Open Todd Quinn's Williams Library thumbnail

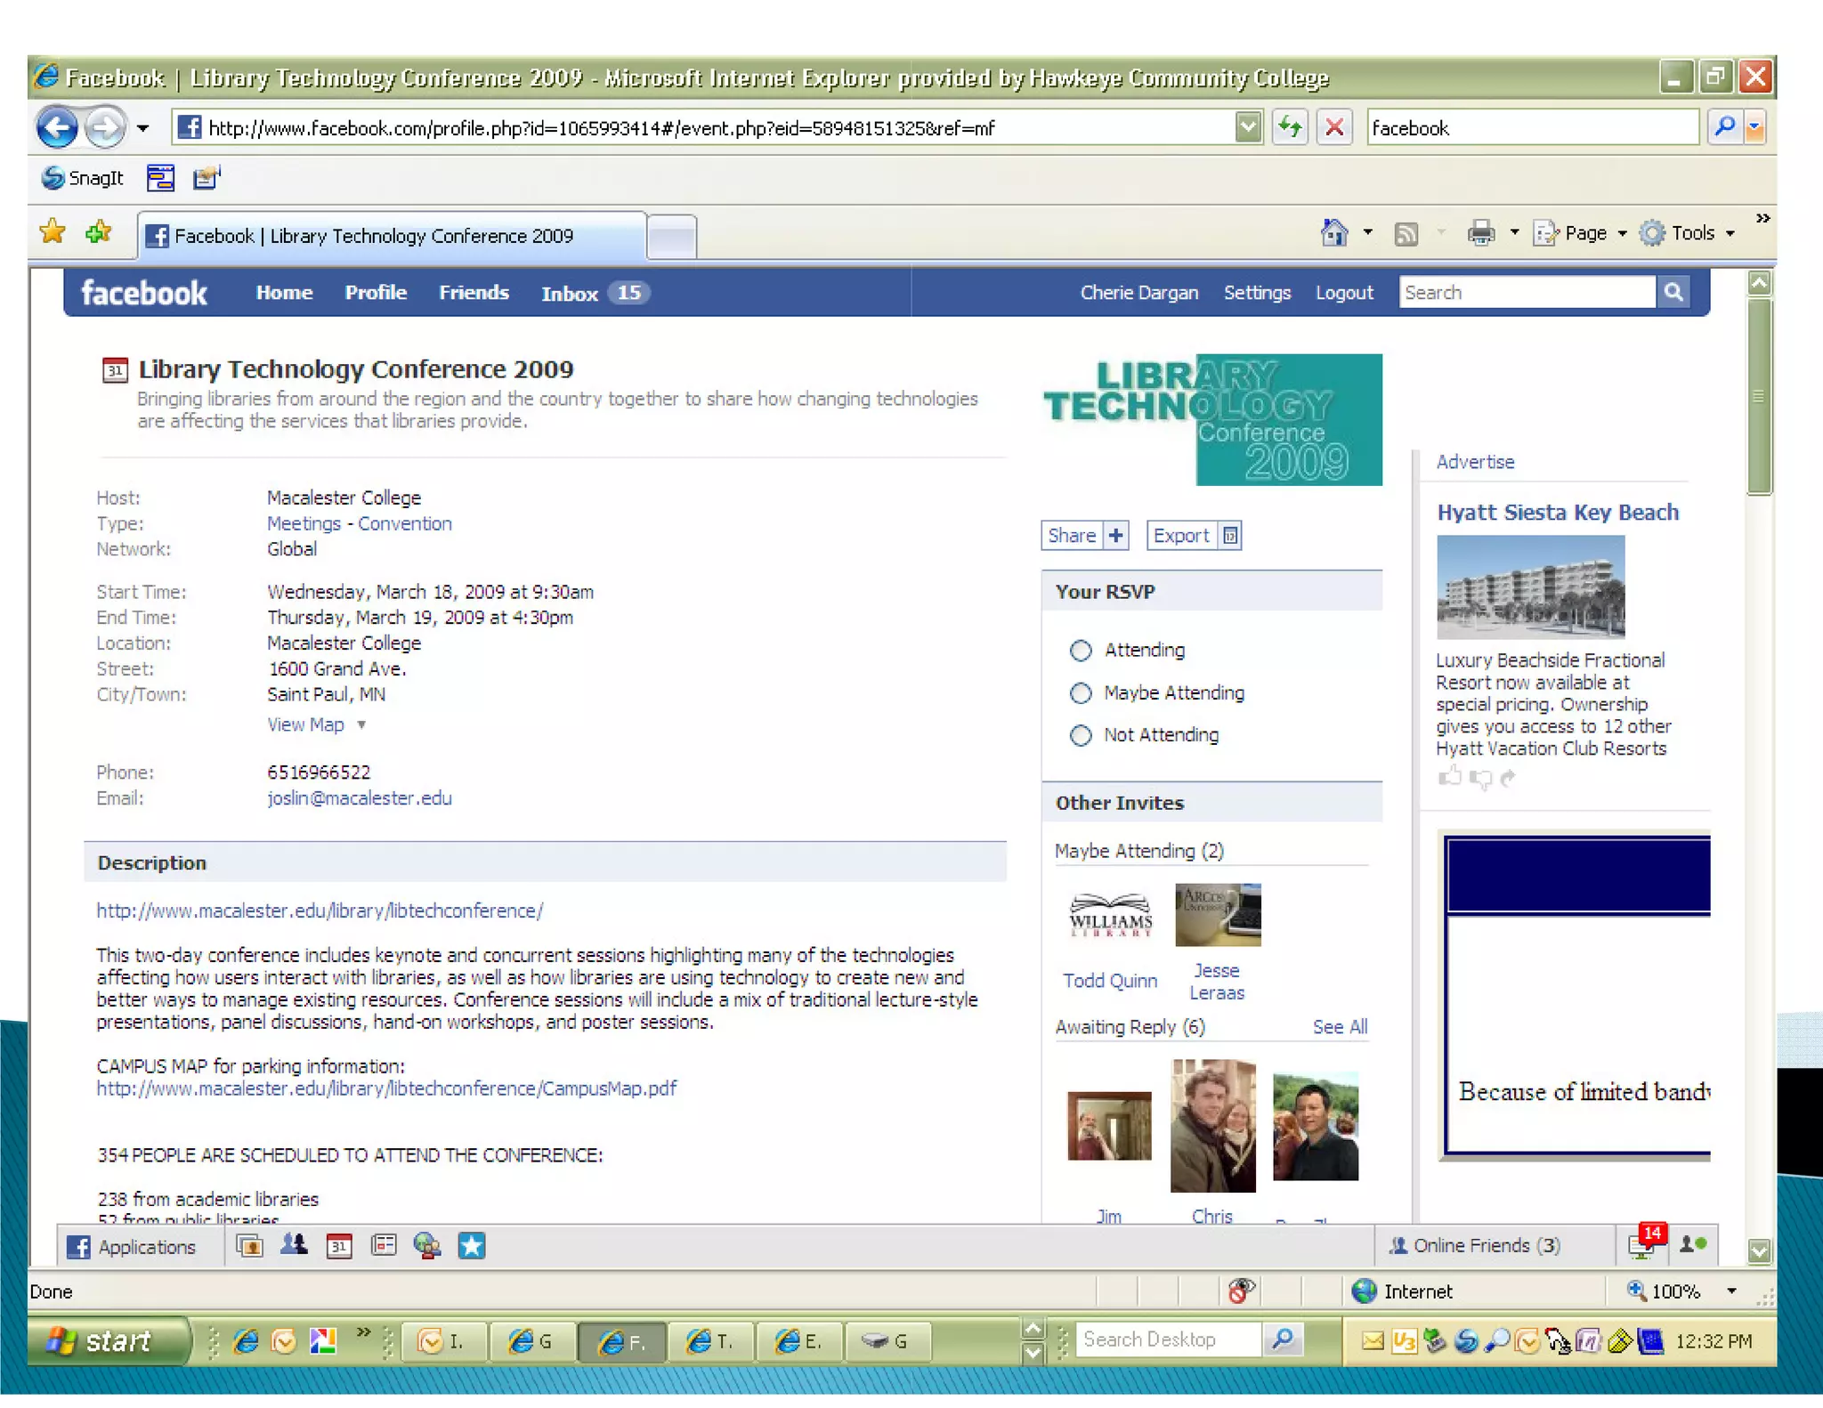pyautogui.click(x=1110, y=915)
